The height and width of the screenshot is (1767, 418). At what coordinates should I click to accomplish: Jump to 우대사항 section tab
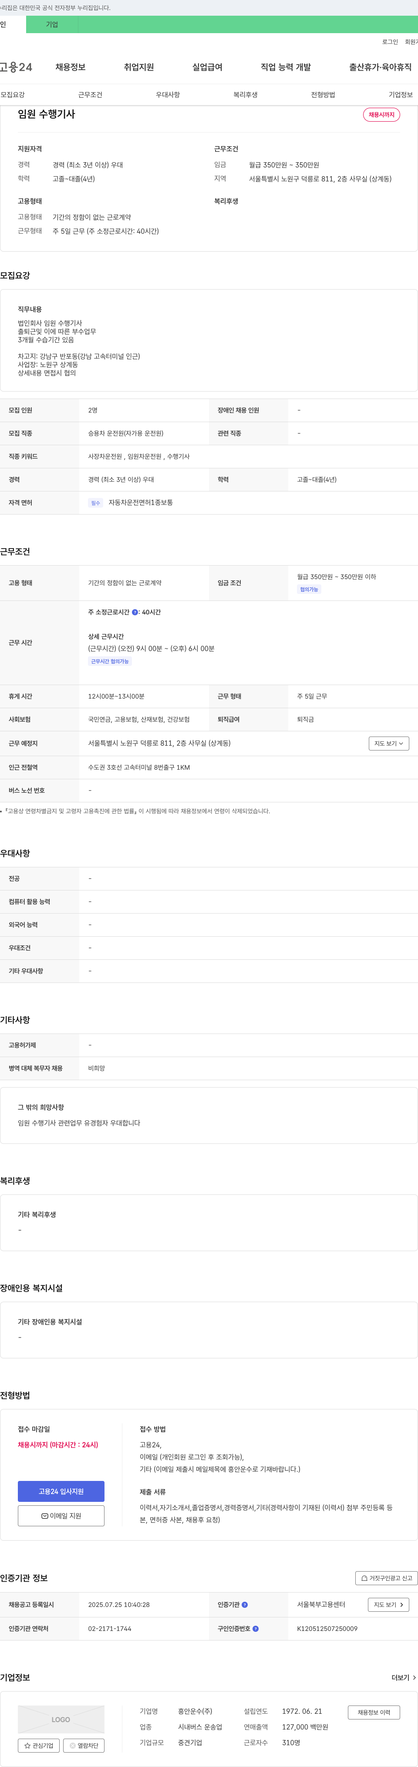(168, 95)
